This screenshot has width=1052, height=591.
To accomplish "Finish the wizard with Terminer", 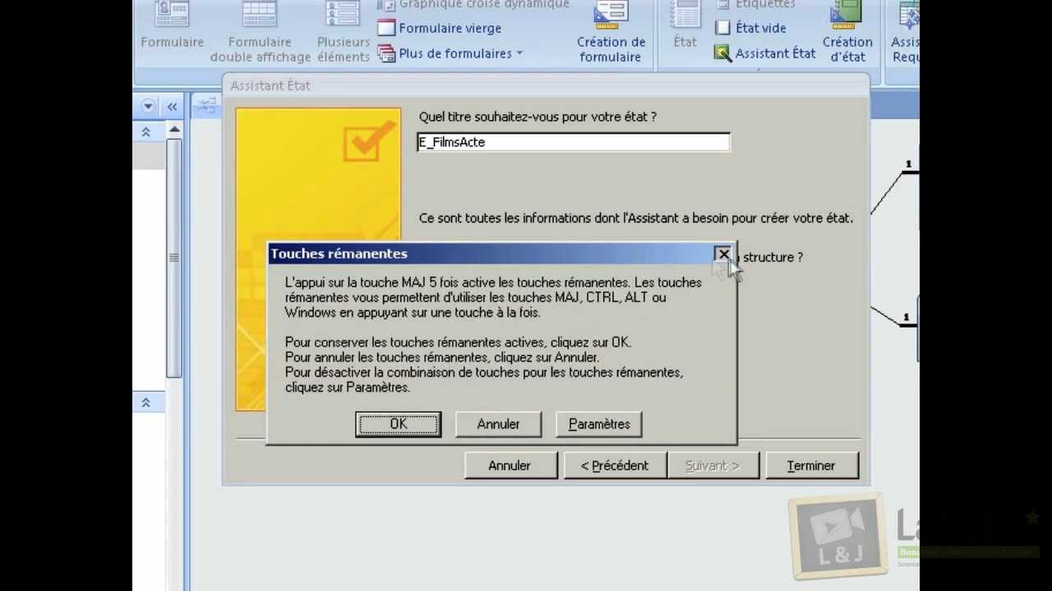I will (x=811, y=465).
